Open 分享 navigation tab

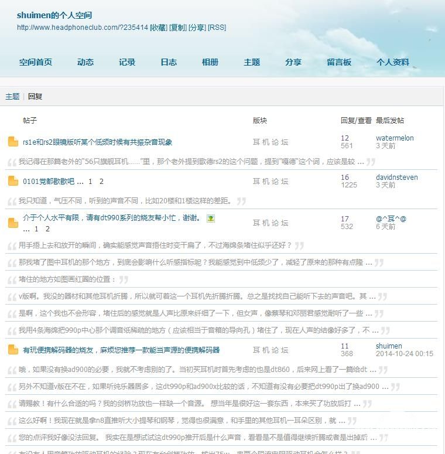coord(293,62)
